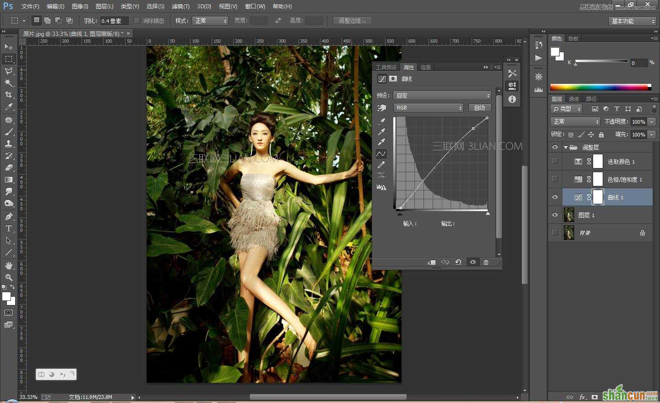The height and width of the screenshot is (403, 660).
Task: Select the Eraser tool
Action: 9,168
